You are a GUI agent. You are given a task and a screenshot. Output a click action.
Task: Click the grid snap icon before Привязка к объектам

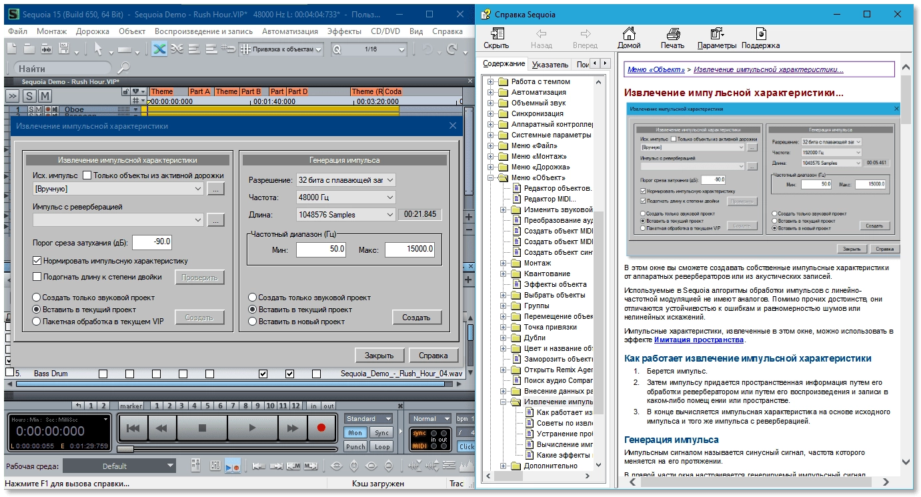pyautogui.click(x=245, y=49)
